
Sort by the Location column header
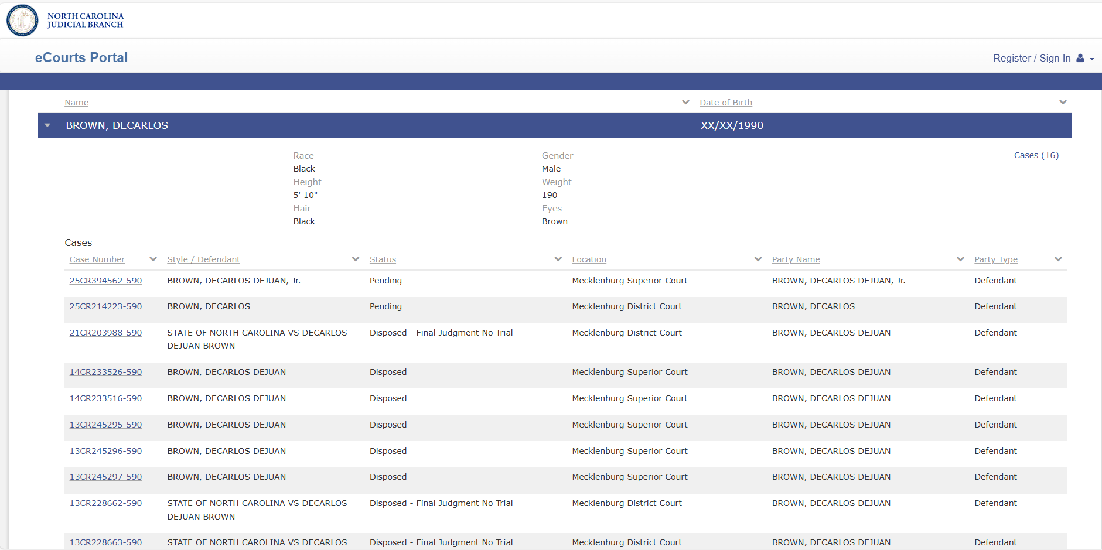tap(589, 259)
